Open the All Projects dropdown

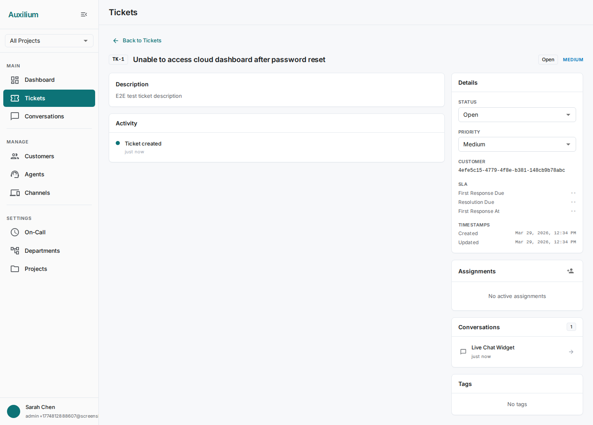click(49, 41)
